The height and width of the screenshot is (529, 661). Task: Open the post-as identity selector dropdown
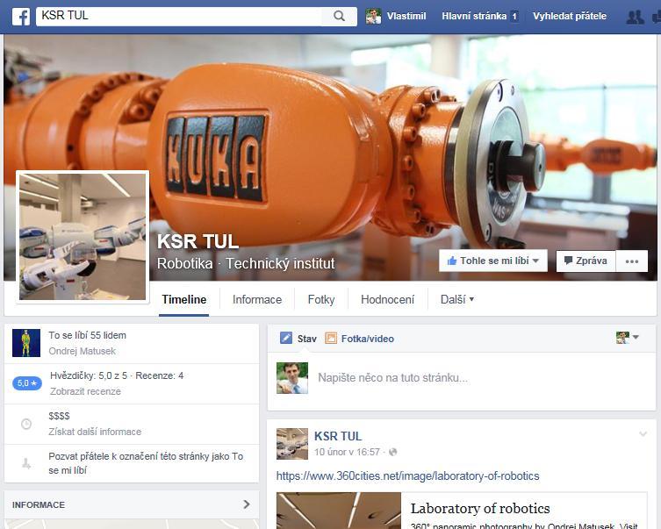coord(628,338)
